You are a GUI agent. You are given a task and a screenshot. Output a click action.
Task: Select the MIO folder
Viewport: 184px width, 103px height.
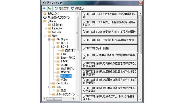(59, 87)
